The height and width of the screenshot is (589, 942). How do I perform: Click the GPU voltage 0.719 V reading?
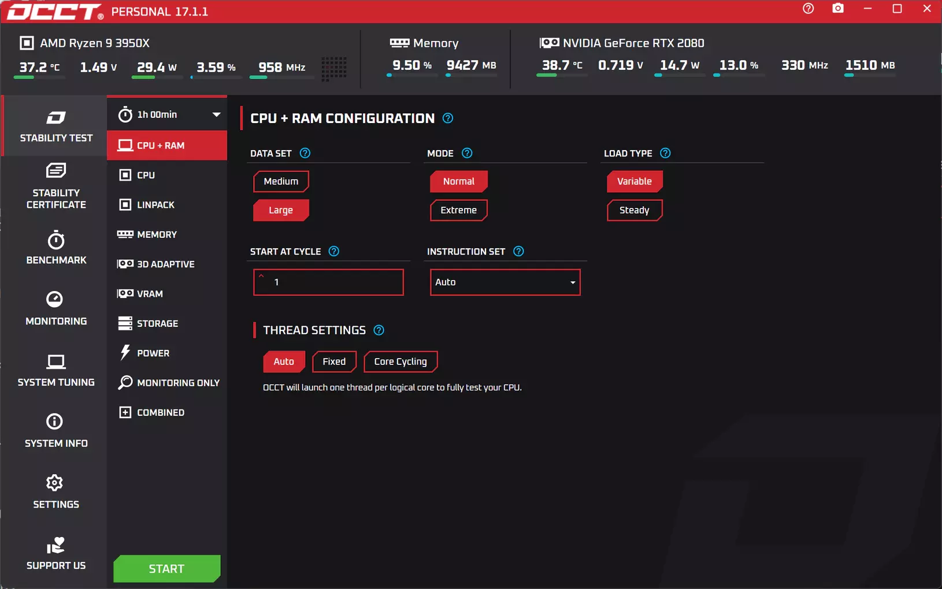[x=621, y=65]
